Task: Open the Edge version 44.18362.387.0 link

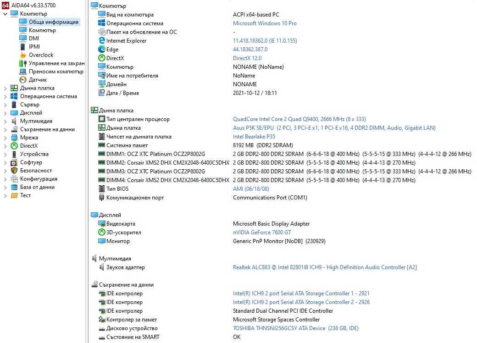Action: (250, 50)
